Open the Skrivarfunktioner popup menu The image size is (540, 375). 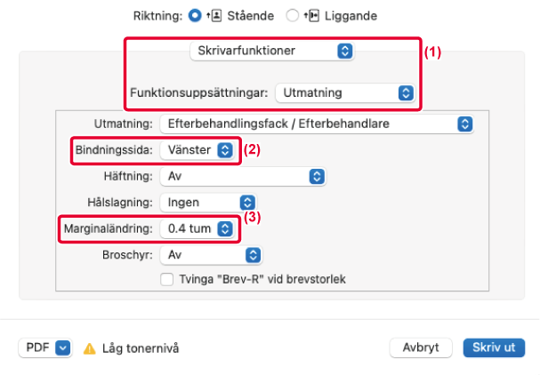coord(272,51)
